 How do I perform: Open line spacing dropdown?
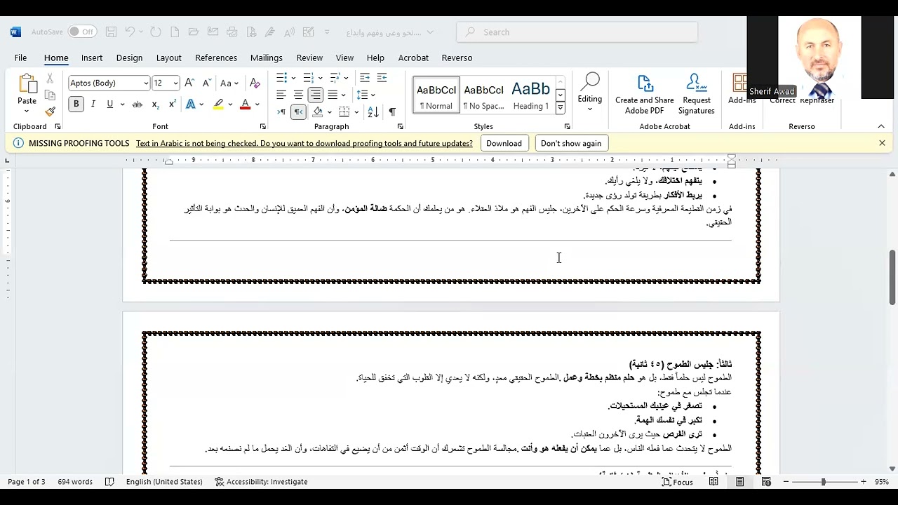coord(366,95)
